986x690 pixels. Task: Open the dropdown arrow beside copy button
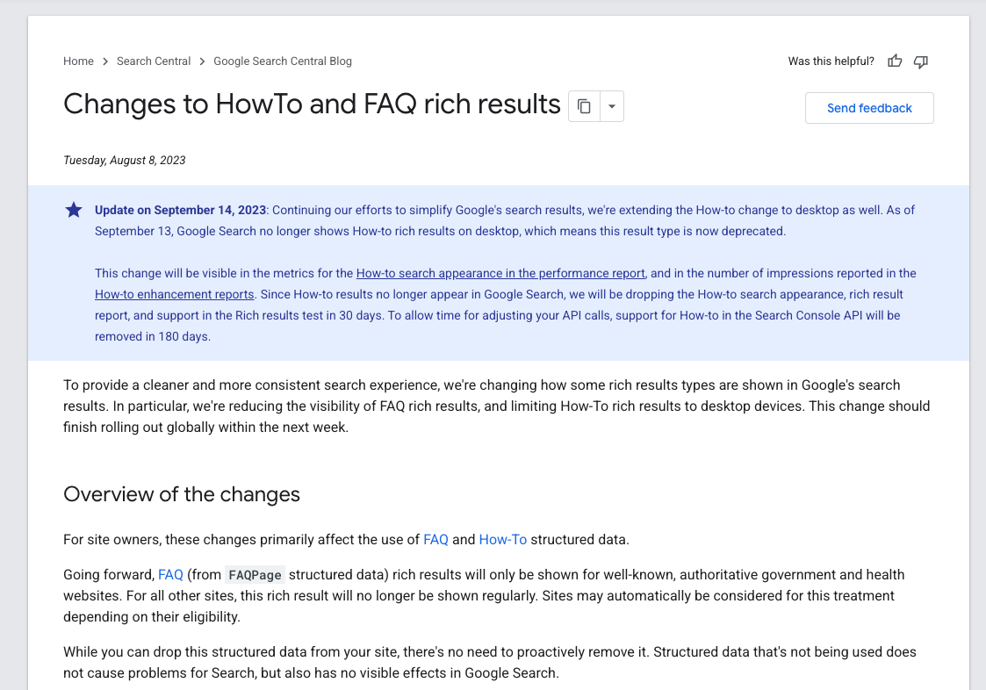pos(612,106)
